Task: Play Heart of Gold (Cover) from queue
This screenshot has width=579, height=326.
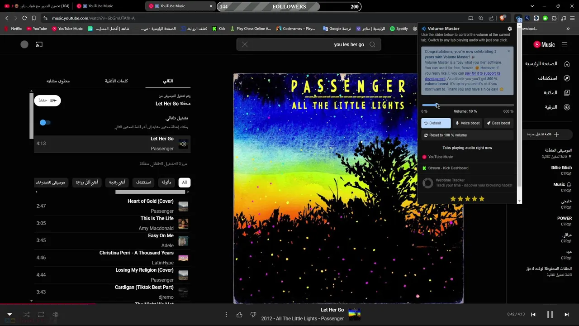Action: tap(112, 206)
